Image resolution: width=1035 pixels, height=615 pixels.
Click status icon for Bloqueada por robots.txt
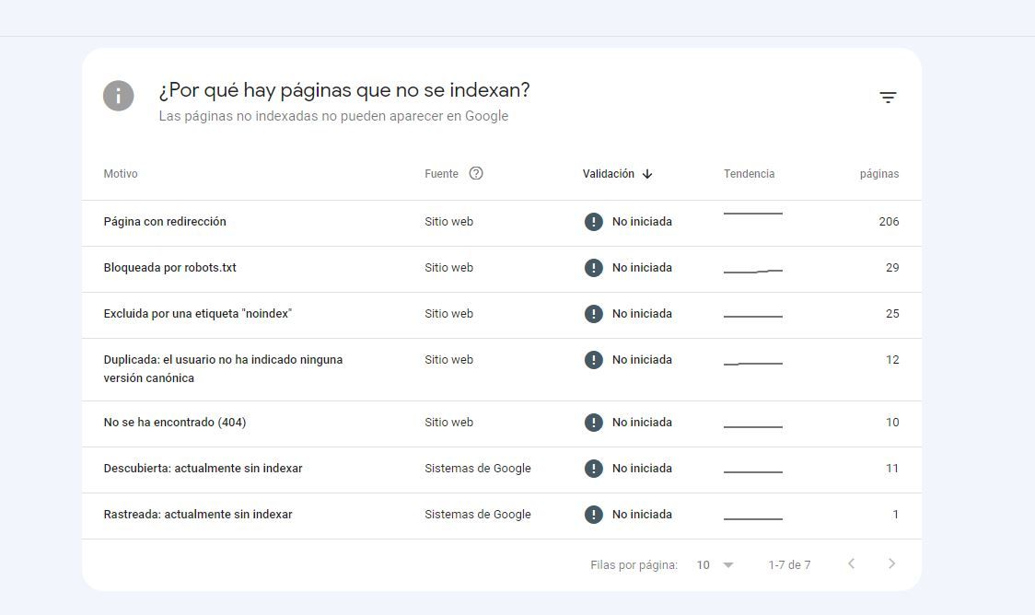point(593,268)
